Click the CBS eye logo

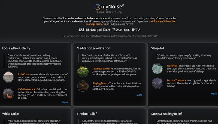pyautogui.click(x=136, y=30)
